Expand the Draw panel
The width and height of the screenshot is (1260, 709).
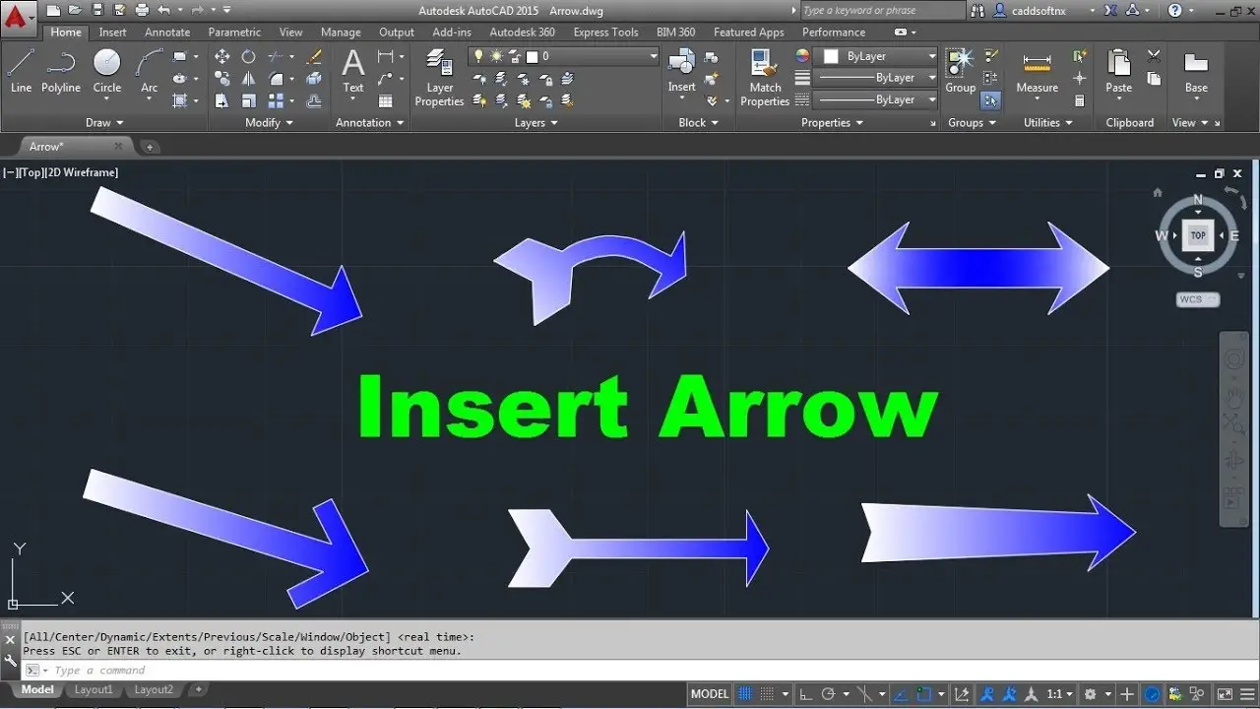tap(104, 123)
